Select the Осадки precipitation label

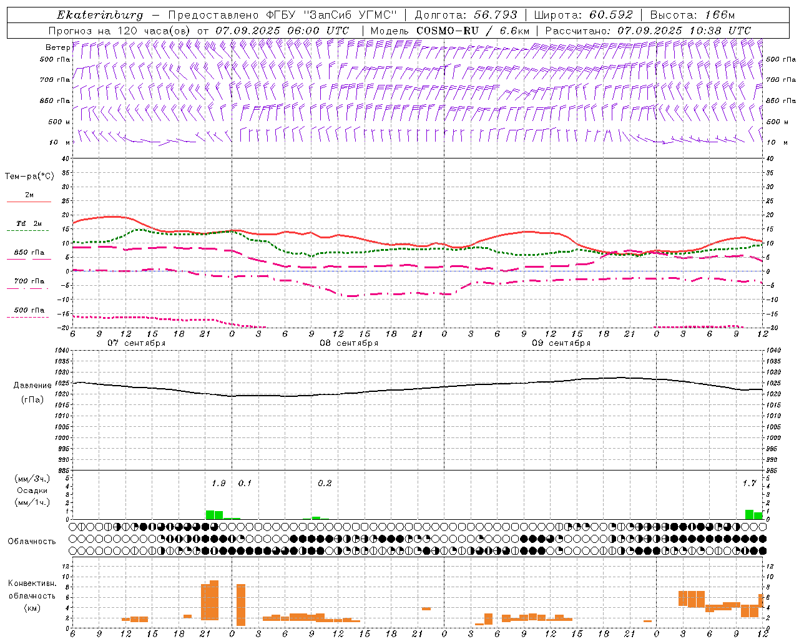32,490
